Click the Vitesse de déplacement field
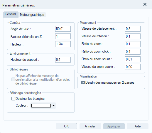 [133, 29]
